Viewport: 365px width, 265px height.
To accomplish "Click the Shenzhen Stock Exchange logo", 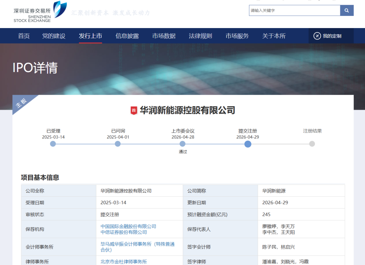I will (40, 11).
